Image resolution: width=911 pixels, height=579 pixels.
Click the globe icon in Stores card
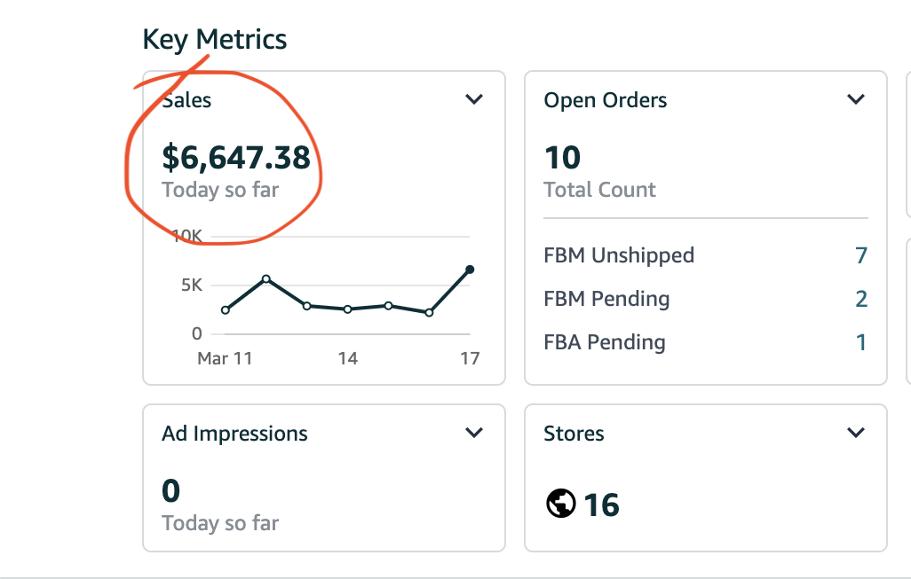tap(560, 503)
